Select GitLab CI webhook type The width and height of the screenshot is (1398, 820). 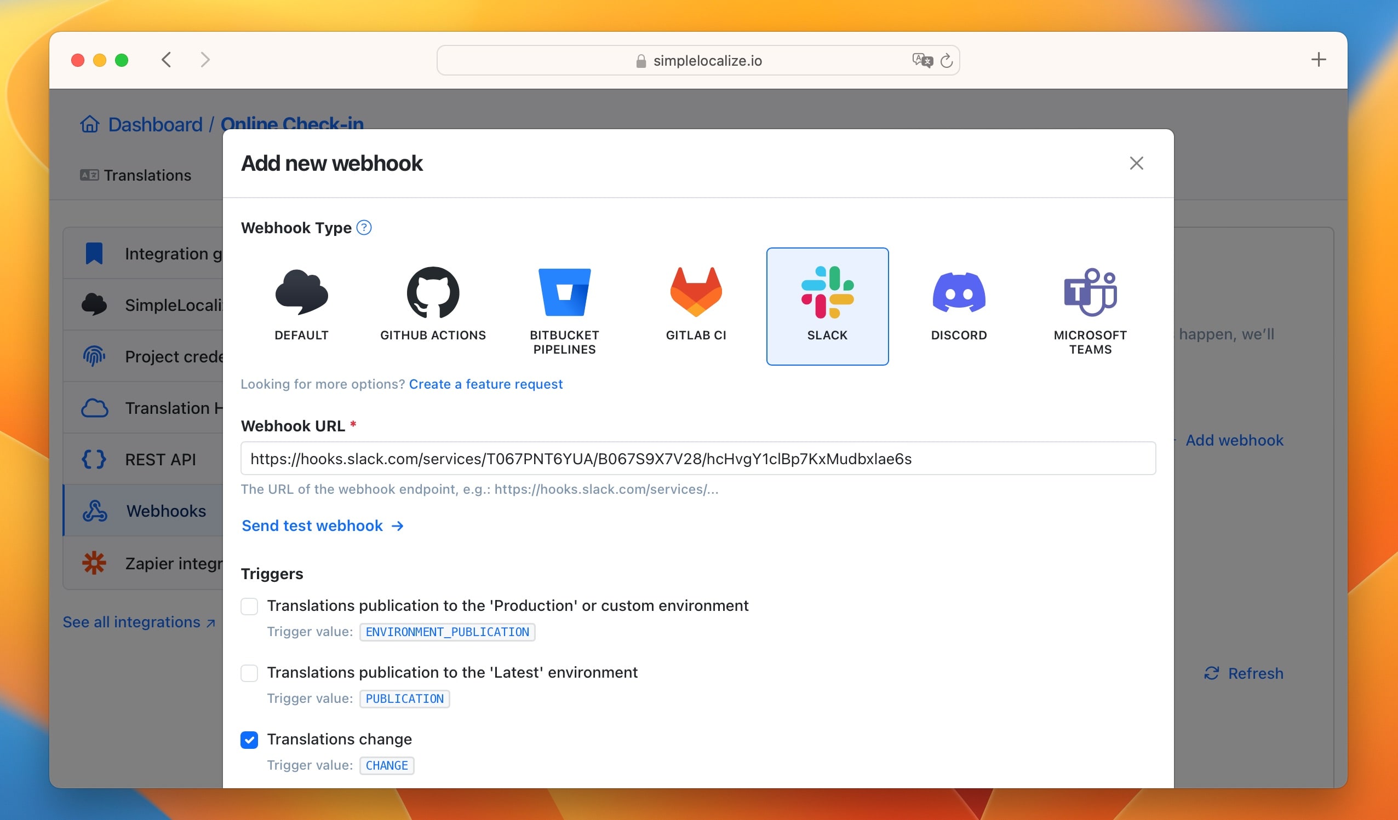tap(696, 306)
